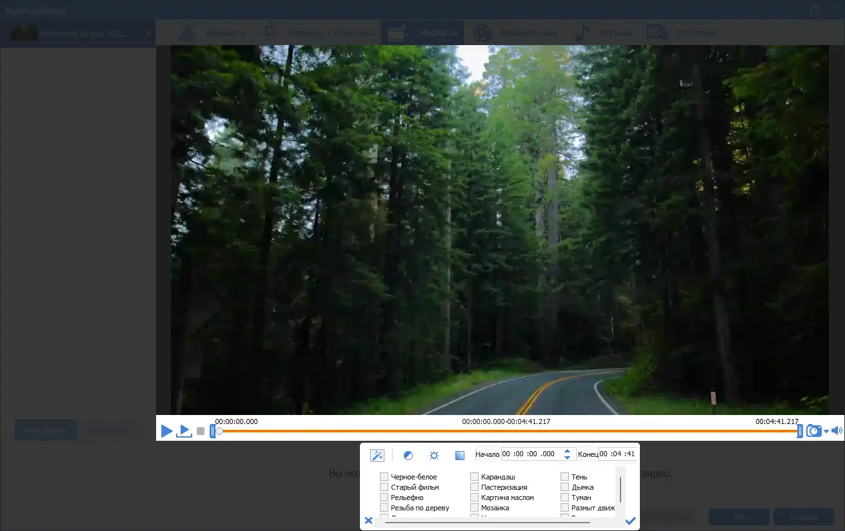Switch to the Эффекты tab
Screen dimensions: 845x531
423,32
